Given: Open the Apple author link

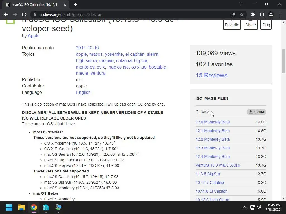Looking at the screenshot, I should [x=34, y=36].
